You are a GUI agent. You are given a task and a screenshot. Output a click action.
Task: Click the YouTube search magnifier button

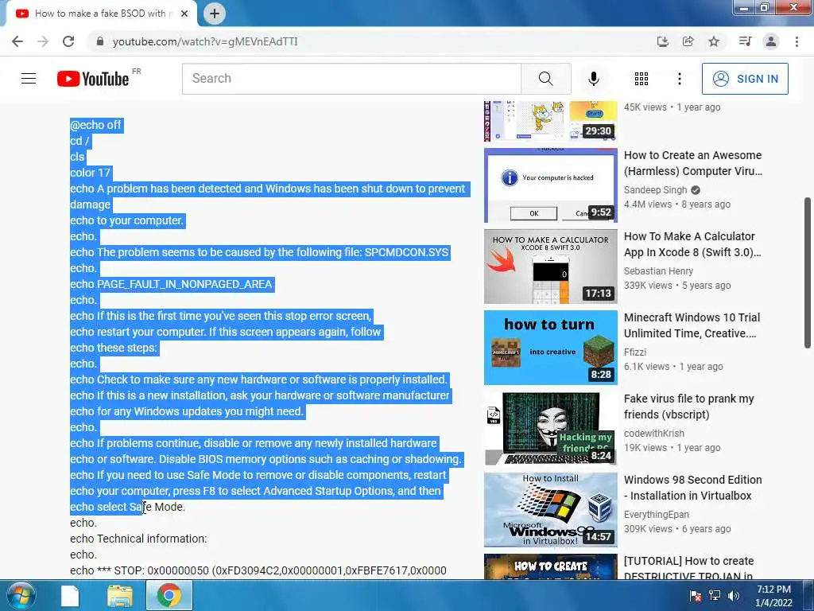click(x=545, y=79)
